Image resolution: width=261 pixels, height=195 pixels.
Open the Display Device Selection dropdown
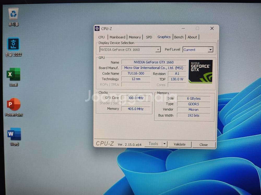point(130,50)
